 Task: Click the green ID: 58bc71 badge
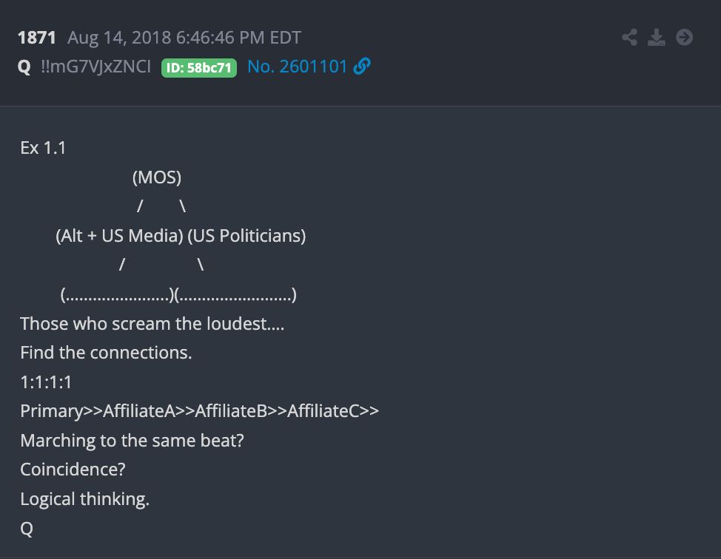click(x=199, y=67)
